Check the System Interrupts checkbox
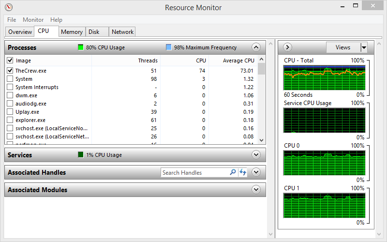 [10, 87]
